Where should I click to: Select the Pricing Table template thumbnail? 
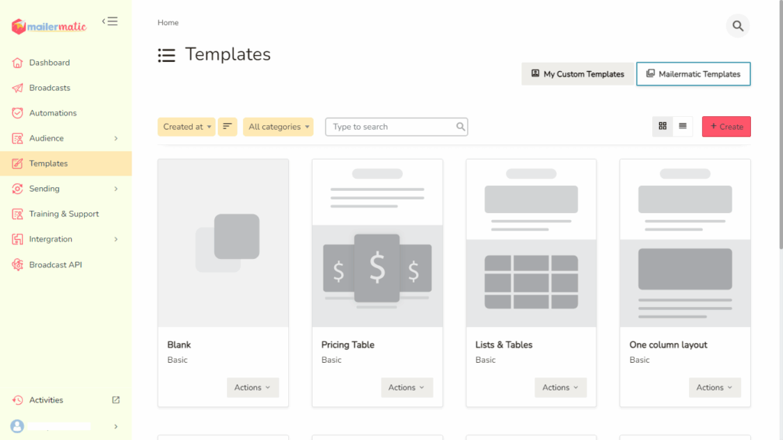(x=378, y=243)
